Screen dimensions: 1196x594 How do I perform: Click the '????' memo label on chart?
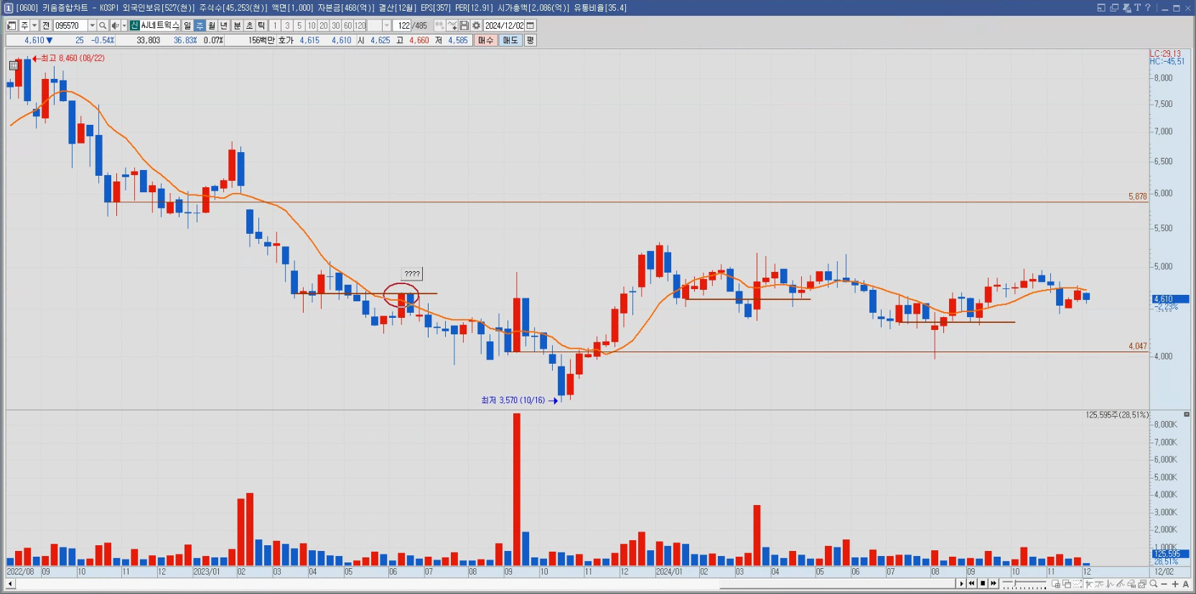pyautogui.click(x=412, y=274)
